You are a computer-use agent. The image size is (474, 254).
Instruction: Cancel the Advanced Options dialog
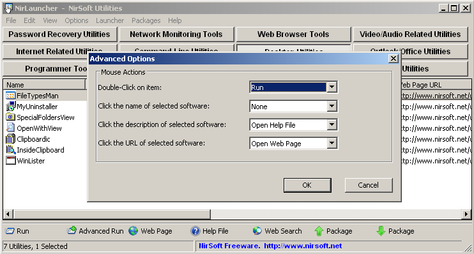click(x=369, y=185)
